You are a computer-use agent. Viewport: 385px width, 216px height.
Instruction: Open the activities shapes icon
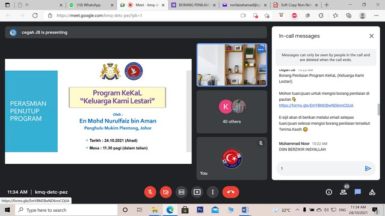click(372, 192)
